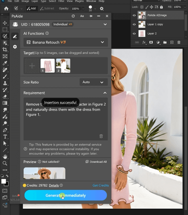
Task: Hide the PsAide AIImage layer
Action: tap(134, 15)
